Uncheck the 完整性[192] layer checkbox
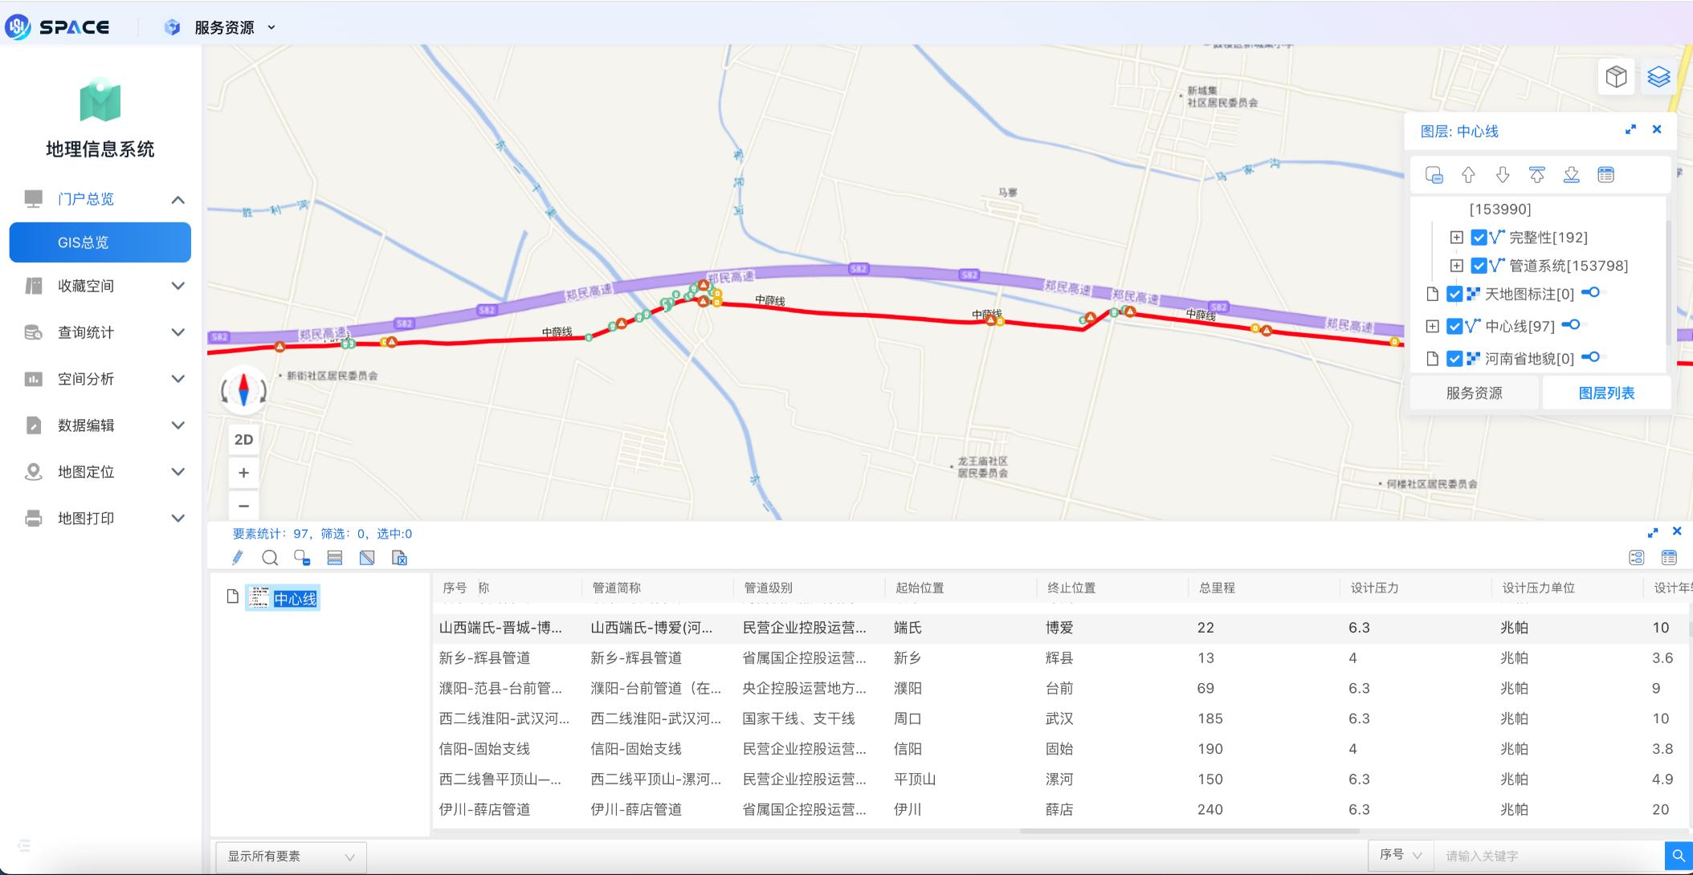 1479,238
